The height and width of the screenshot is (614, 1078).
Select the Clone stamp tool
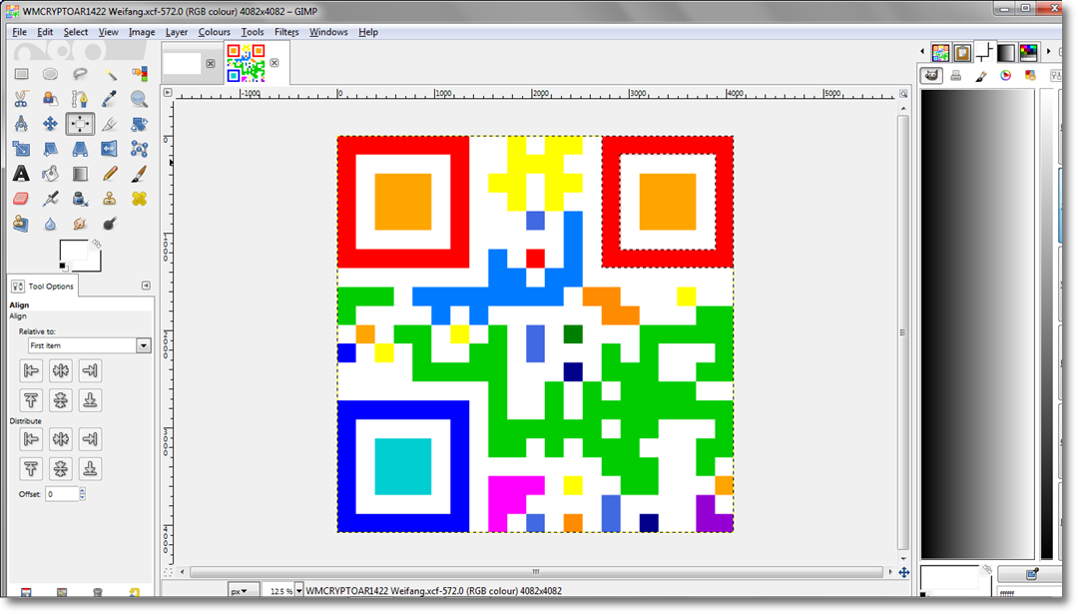point(110,199)
